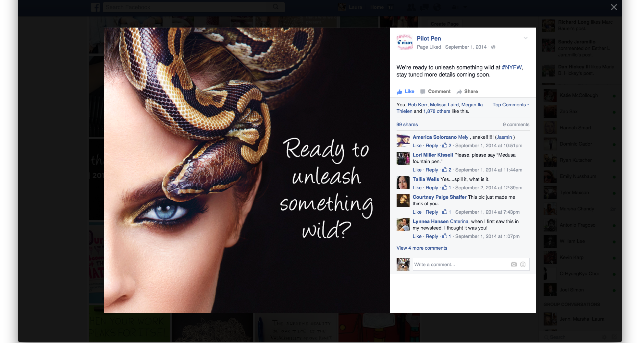Image resolution: width=640 pixels, height=343 pixels.
Task: View the 1,878 others who liked
Action: (x=437, y=111)
